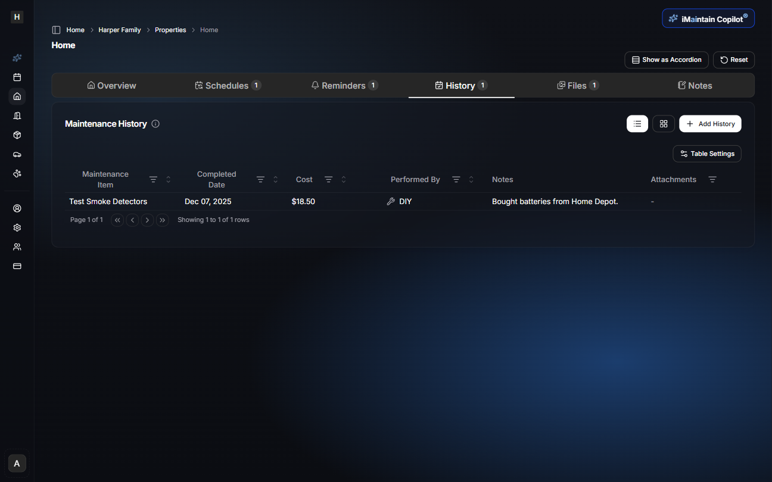Toggle Show as Accordion mode
Viewport: 772px width, 482px height.
(x=666, y=60)
